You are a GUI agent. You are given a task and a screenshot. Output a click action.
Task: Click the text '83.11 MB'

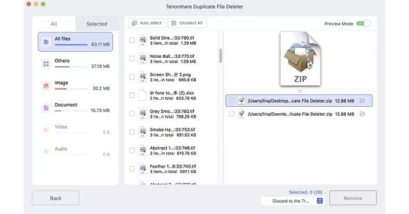100,44
